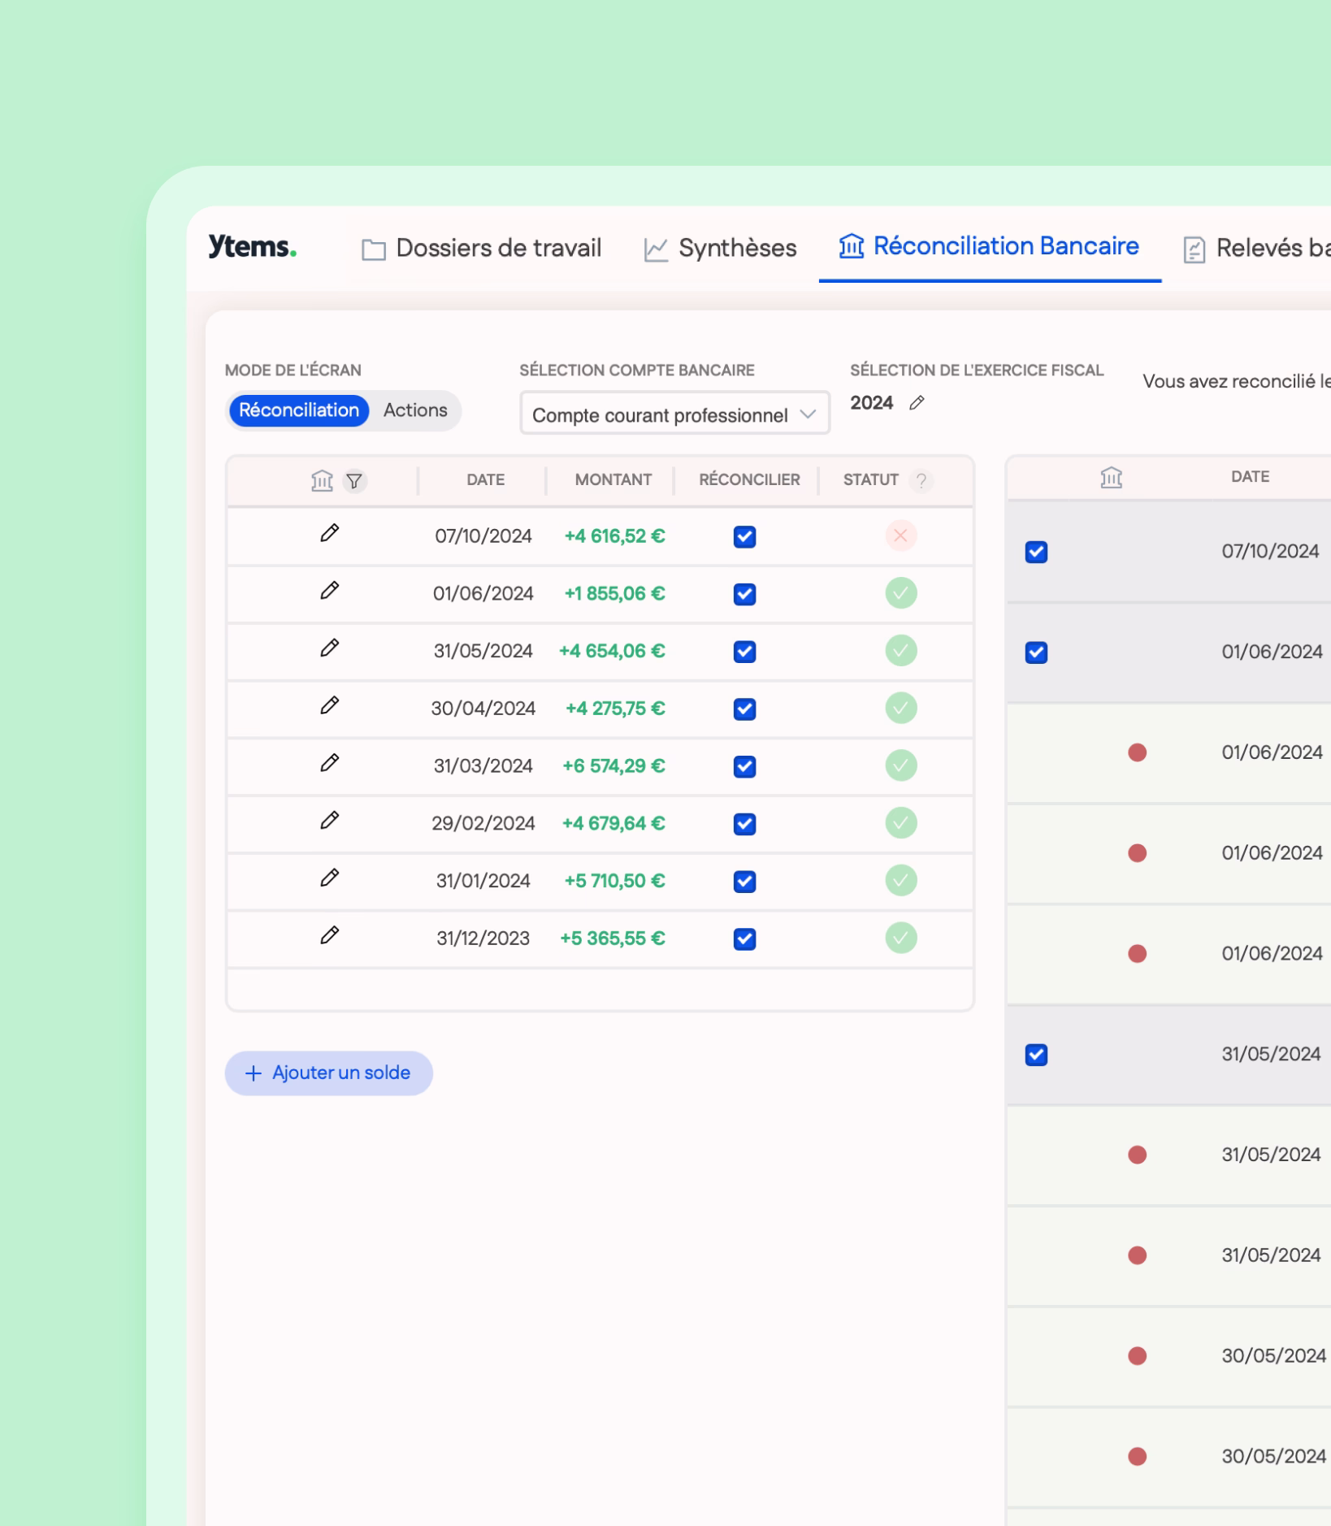The image size is (1331, 1526).
Task: Click the fiscal year value 2024
Action: pyautogui.click(x=871, y=403)
